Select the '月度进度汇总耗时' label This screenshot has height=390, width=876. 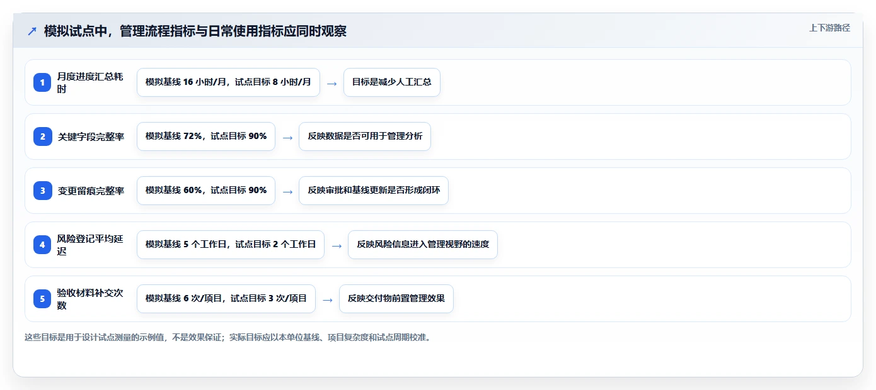pyautogui.click(x=90, y=82)
